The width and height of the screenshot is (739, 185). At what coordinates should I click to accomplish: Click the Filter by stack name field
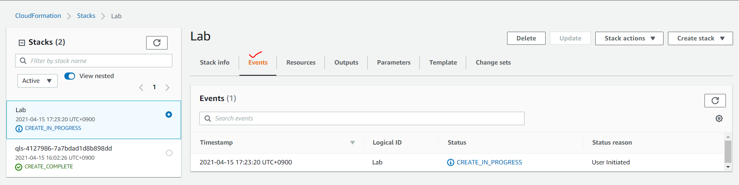(x=94, y=61)
